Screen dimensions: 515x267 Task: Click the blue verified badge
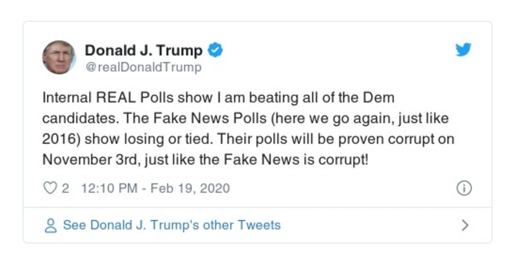click(216, 50)
